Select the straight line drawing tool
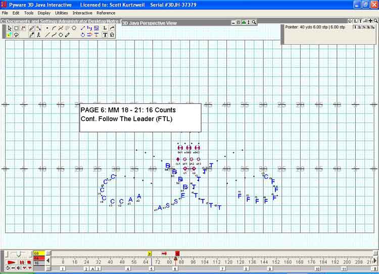Viewport: 379px width, 274px height. (48, 35)
